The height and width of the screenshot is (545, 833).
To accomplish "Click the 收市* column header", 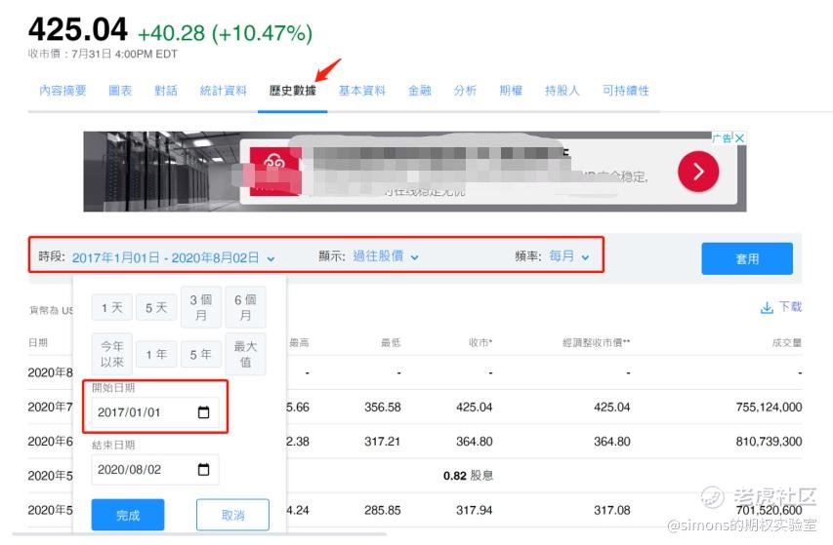I will pyautogui.click(x=480, y=343).
